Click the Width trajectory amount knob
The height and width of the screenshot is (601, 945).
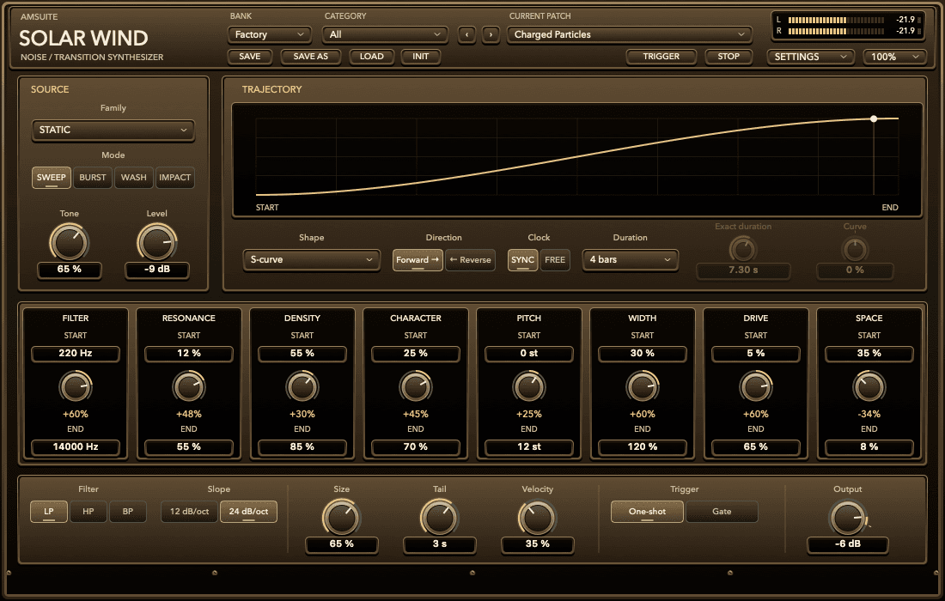pyautogui.click(x=643, y=387)
